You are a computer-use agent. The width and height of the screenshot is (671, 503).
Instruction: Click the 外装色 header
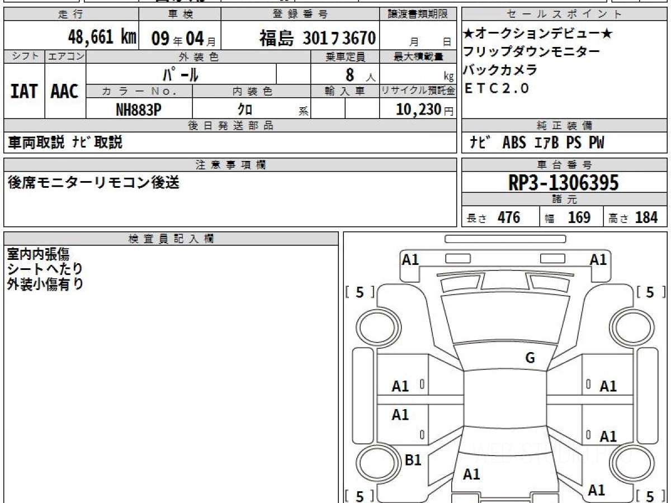(x=199, y=56)
